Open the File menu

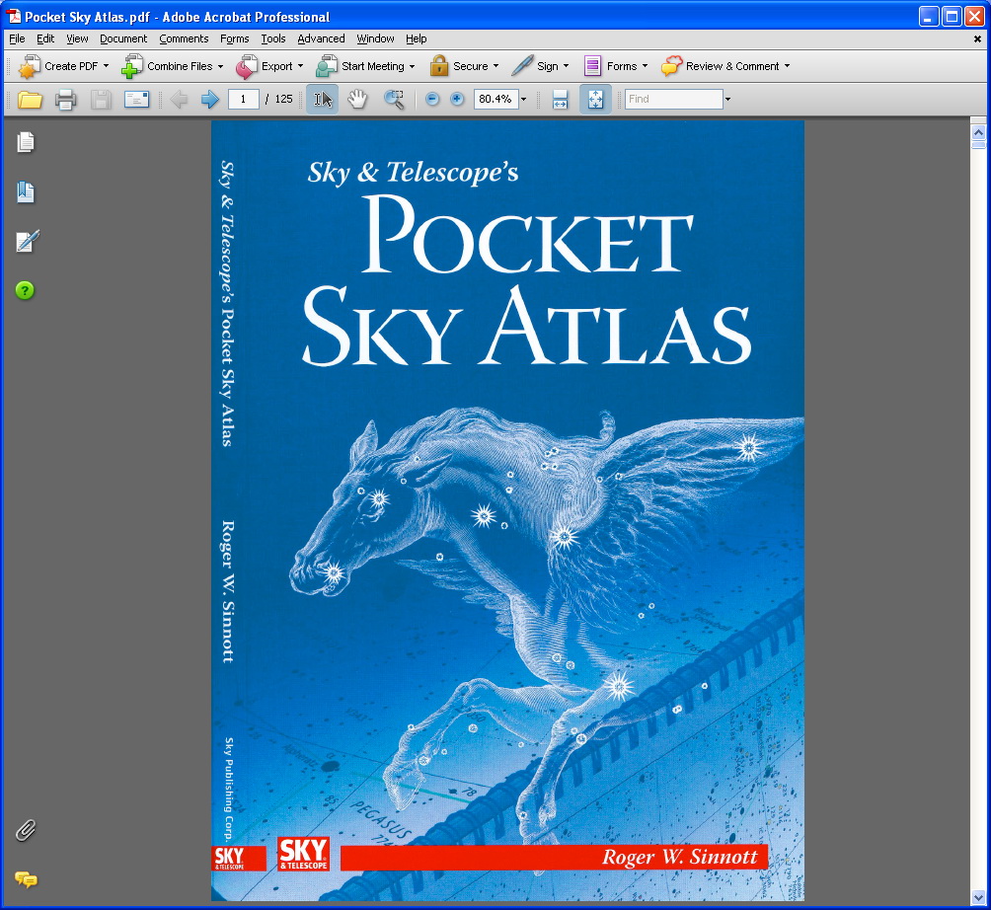(17, 38)
